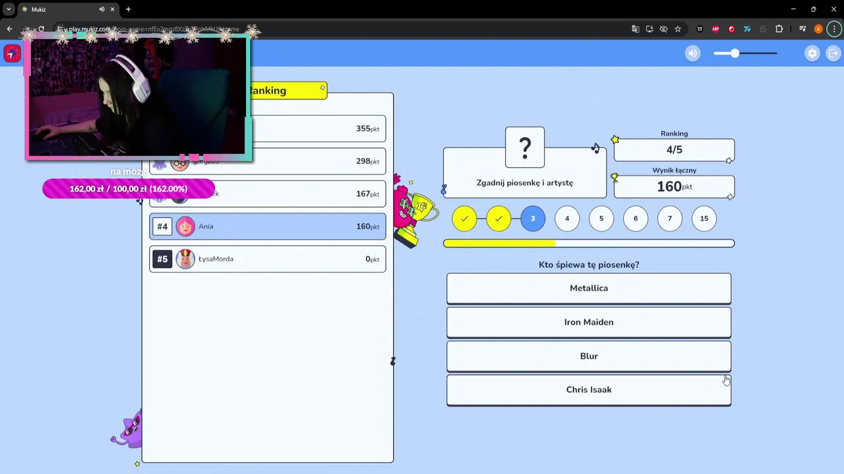Click the browser back arrow
This screenshot has width=844, height=474.
(x=9, y=29)
